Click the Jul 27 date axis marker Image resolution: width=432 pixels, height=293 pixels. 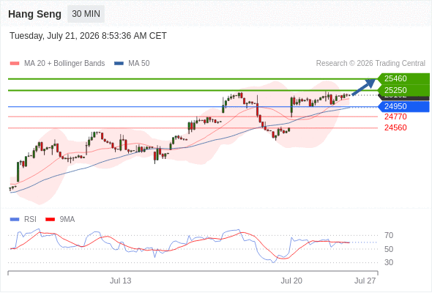click(x=365, y=281)
